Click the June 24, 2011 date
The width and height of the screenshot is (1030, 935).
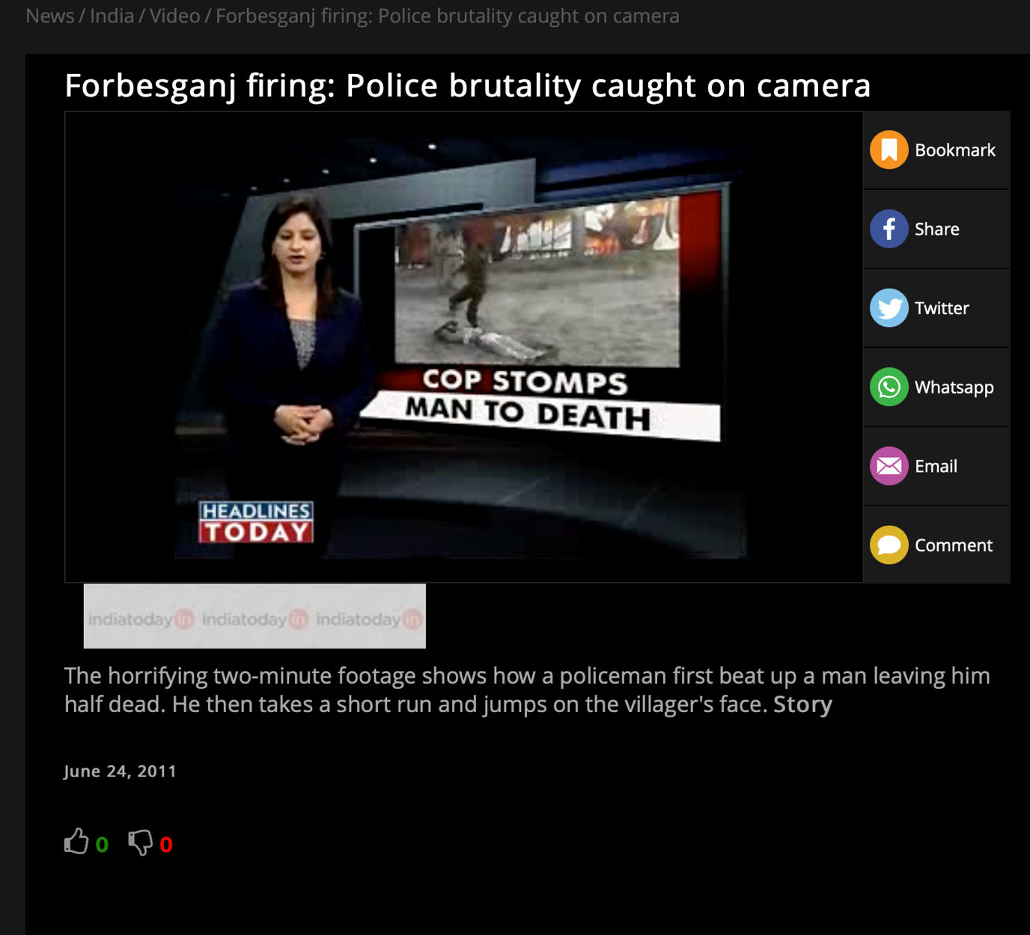tap(120, 771)
